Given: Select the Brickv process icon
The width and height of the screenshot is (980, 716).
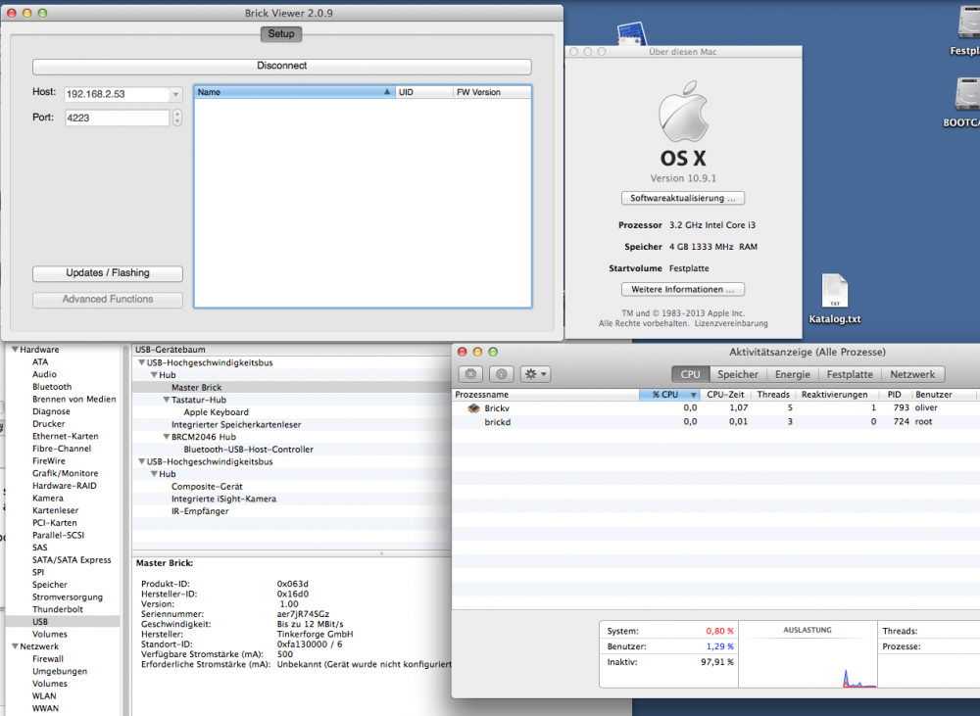Looking at the screenshot, I should coord(473,408).
